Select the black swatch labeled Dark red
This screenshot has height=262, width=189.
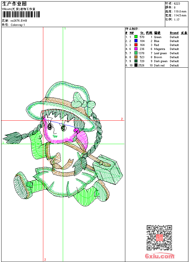pos(136,65)
